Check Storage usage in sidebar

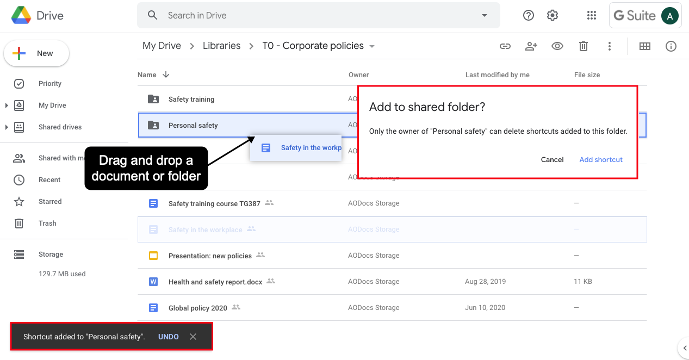click(51, 255)
